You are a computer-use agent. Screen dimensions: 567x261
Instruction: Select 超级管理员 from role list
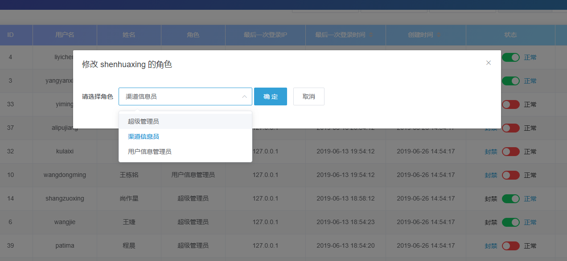tap(143, 121)
